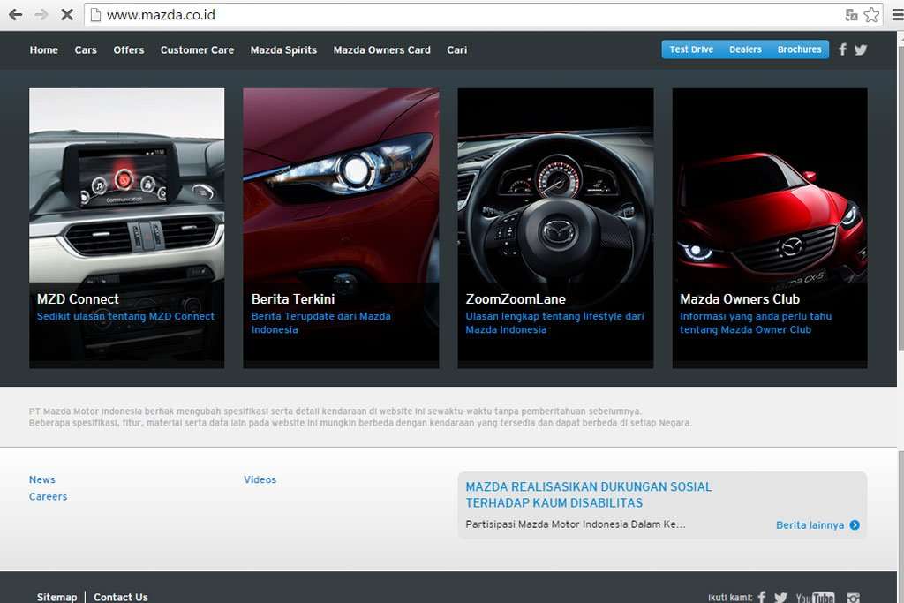Click the Berita Terkini title

click(293, 299)
